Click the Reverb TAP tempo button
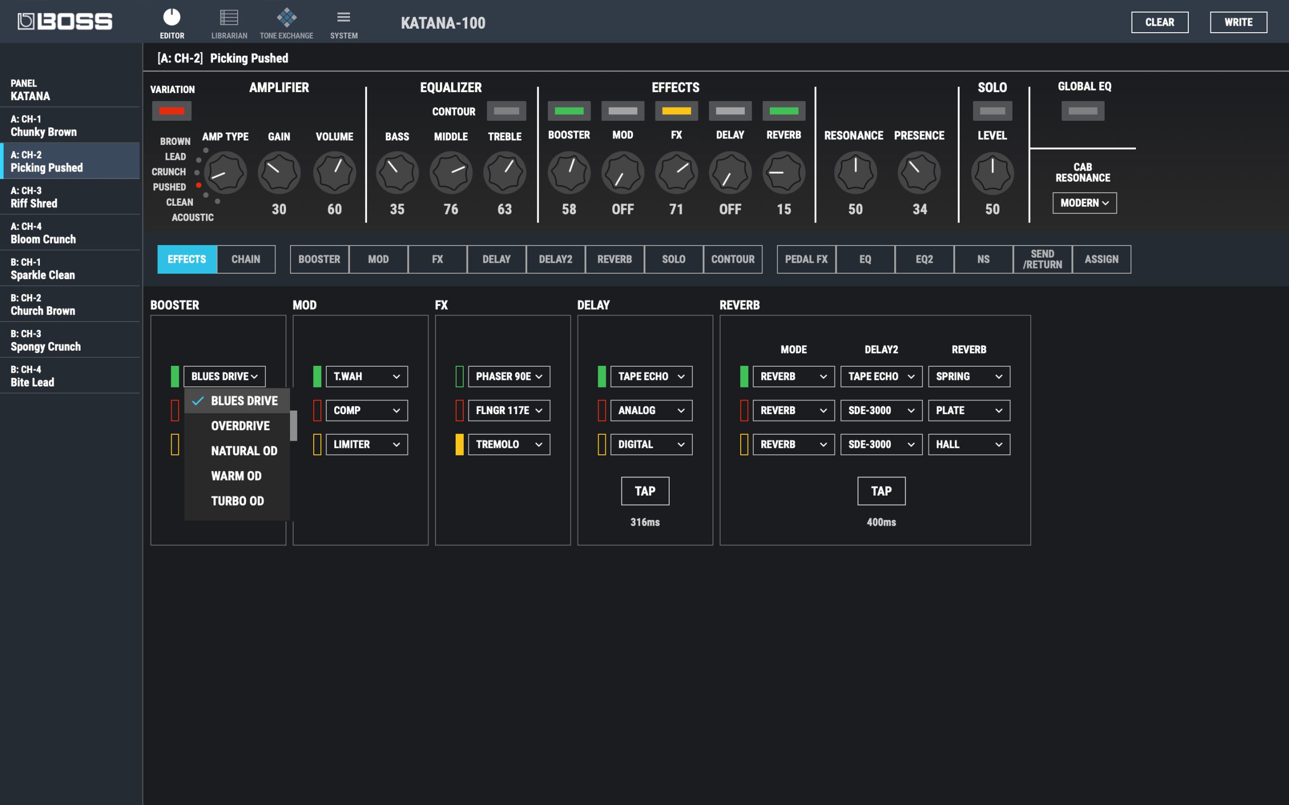 pyautogui.click(x=882, y=491)
